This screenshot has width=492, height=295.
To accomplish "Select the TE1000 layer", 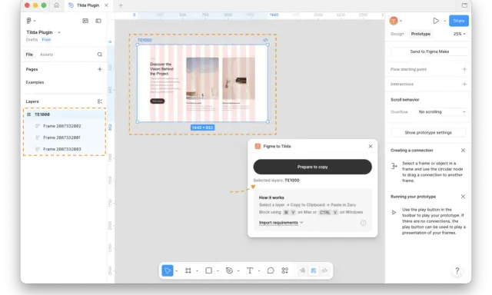I will pyautogui.click(x=65, y=114).
